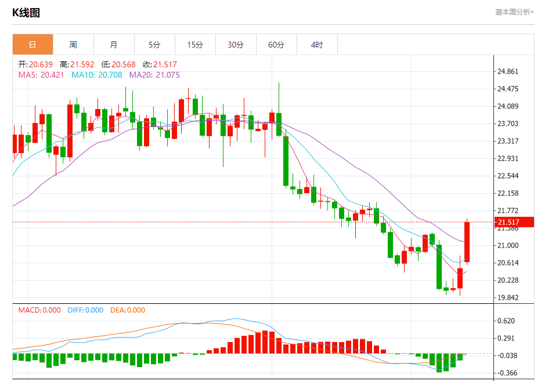The width and height of the screenshot is (541, 381).
Task: Select the 日 daily chart tab
Action: click(33, 45)
